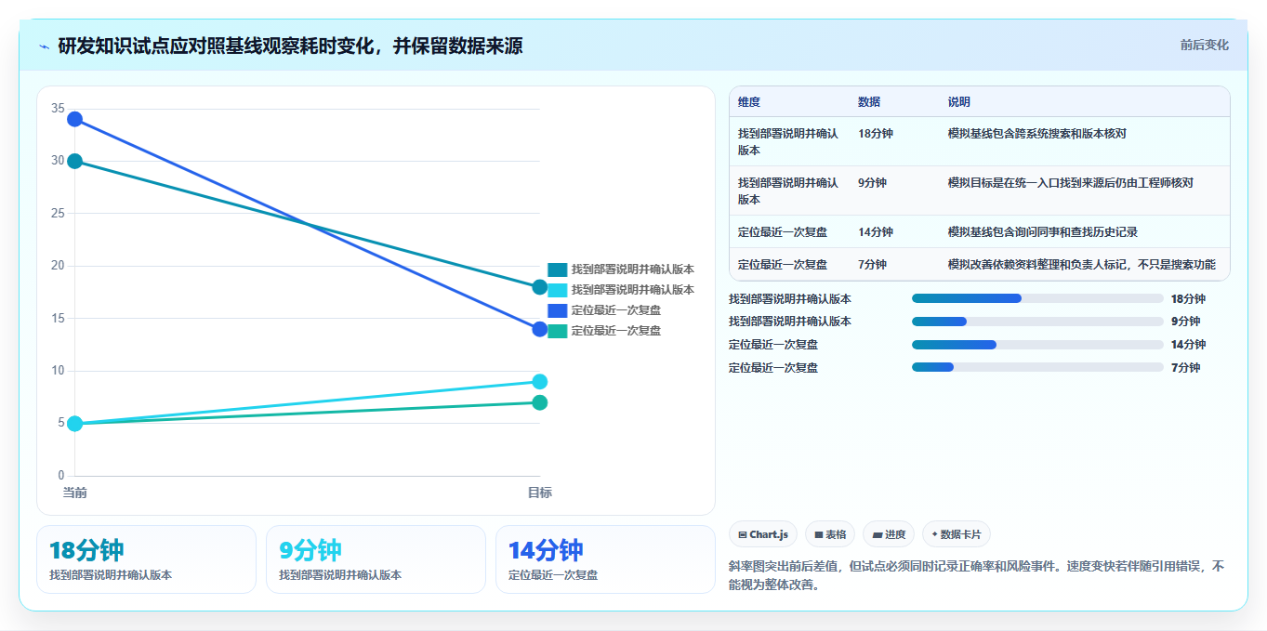Screen dimensions: 1267x631
Task: Select the cyan data point at 9 on 目标
Action: pos(539,381)
